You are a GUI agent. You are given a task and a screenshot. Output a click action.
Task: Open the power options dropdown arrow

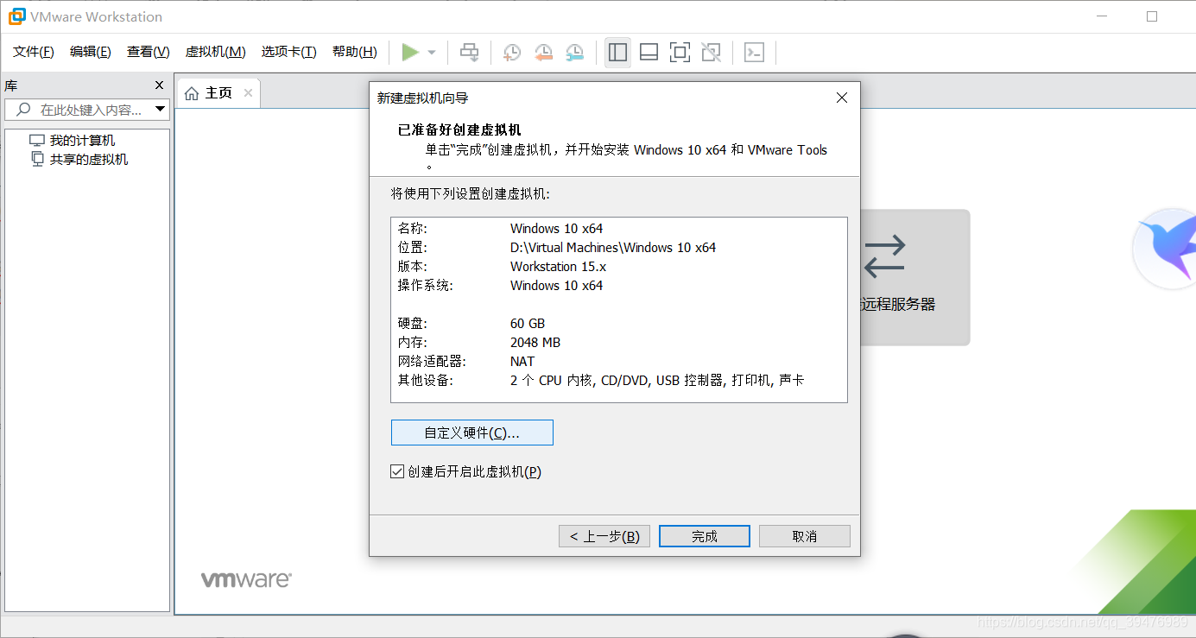[x=432, y=53]
